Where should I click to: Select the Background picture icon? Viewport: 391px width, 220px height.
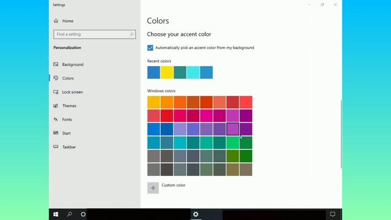56,64
